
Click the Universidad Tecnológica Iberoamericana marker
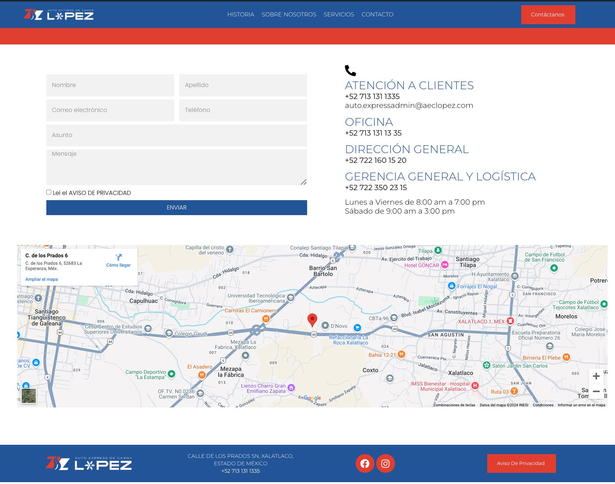(291, 298)
